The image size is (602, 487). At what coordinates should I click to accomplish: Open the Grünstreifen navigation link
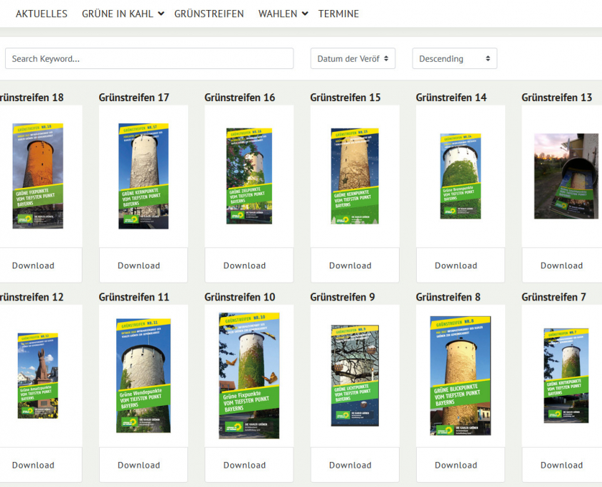pos(209,14)
